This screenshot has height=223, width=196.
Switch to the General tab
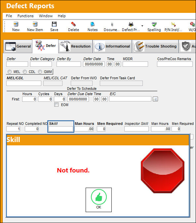click(18, 46)
